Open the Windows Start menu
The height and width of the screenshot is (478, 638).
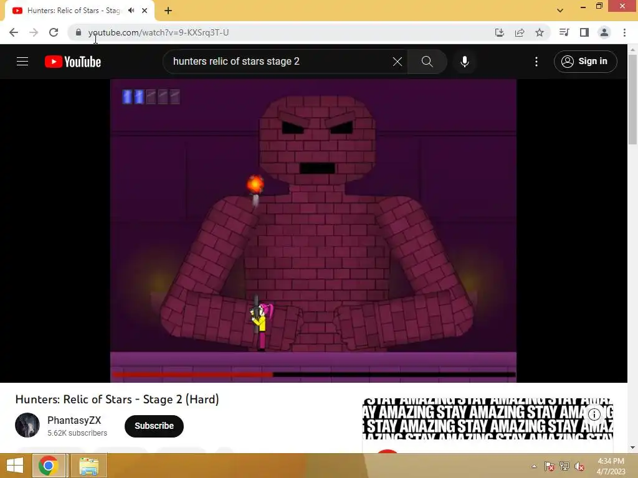click(15, 466)
